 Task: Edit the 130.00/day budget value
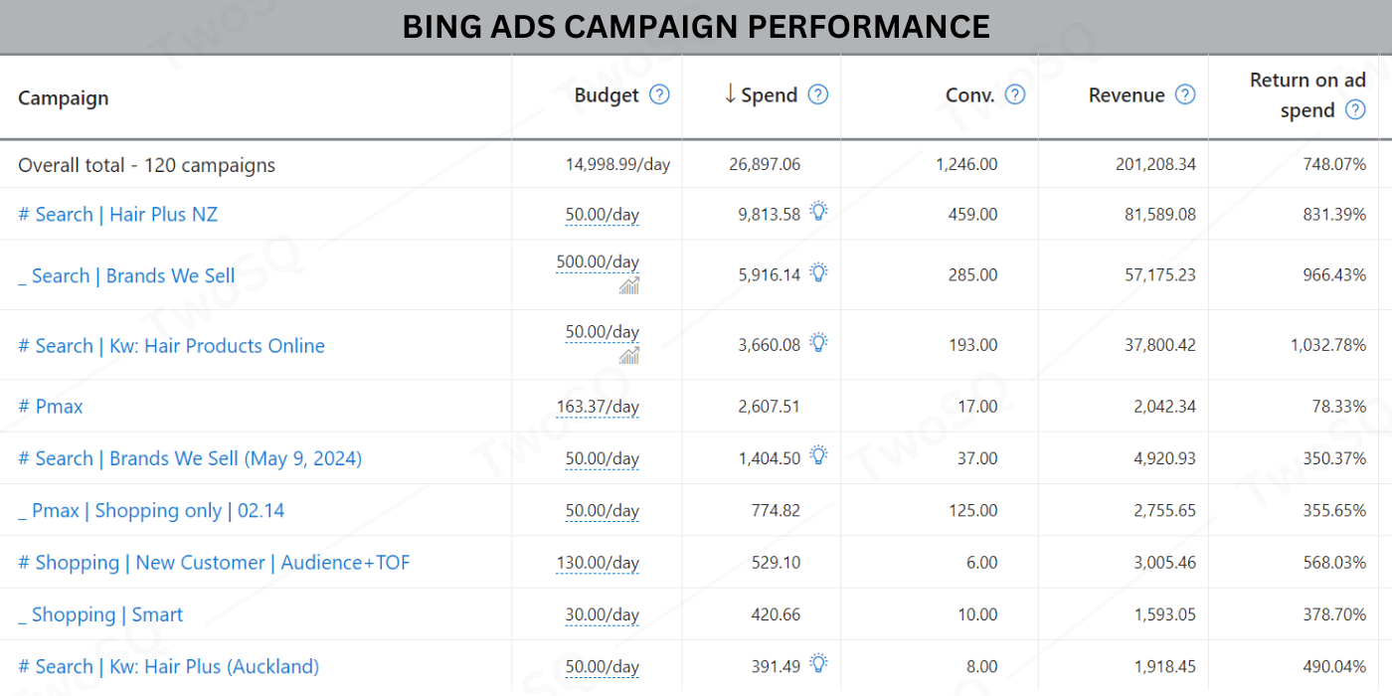pyautogui.click(x=598, y=563)
